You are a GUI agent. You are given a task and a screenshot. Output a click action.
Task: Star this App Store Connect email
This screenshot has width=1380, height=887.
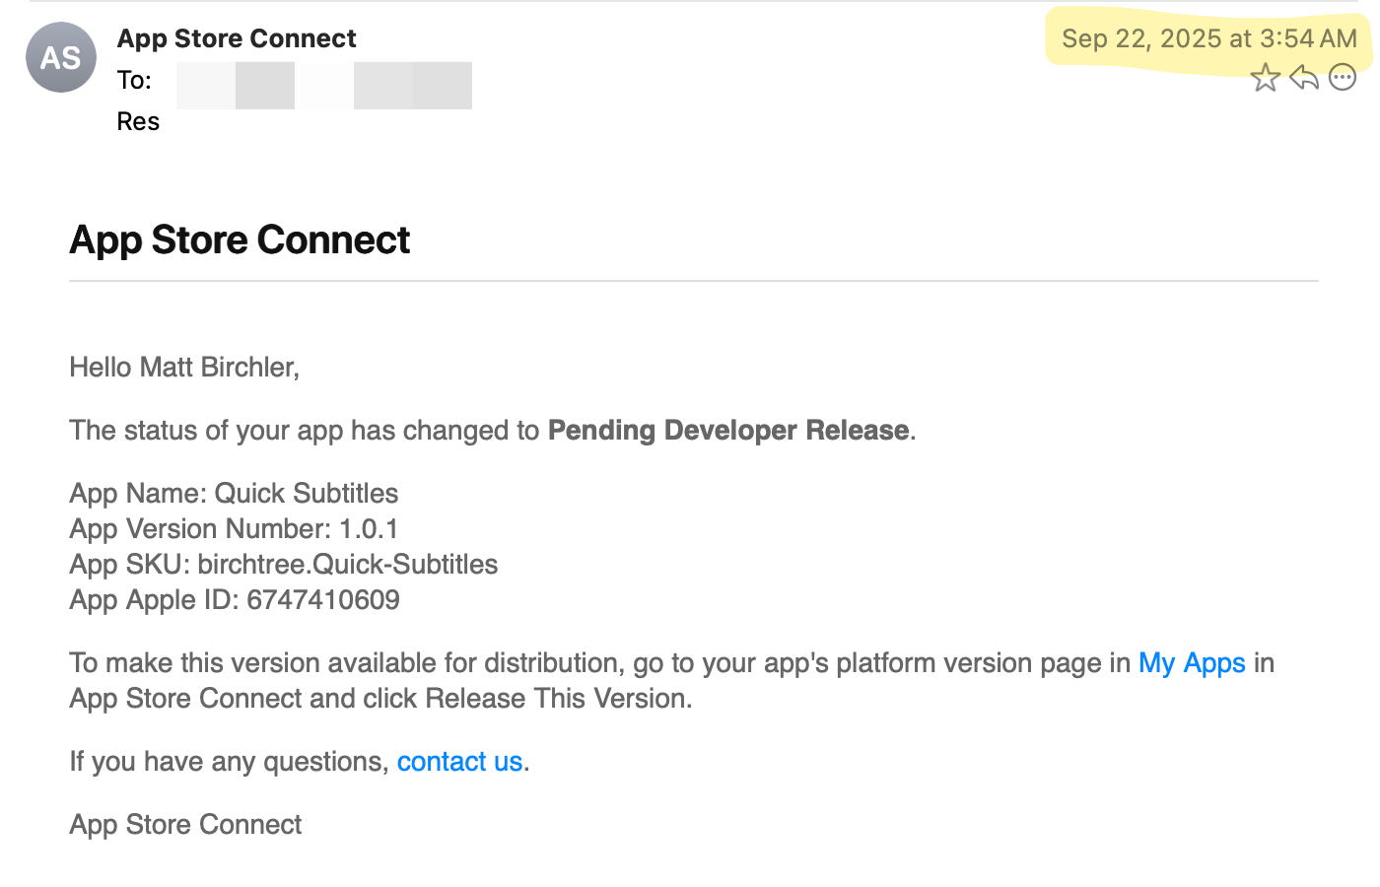[1265, 77]
